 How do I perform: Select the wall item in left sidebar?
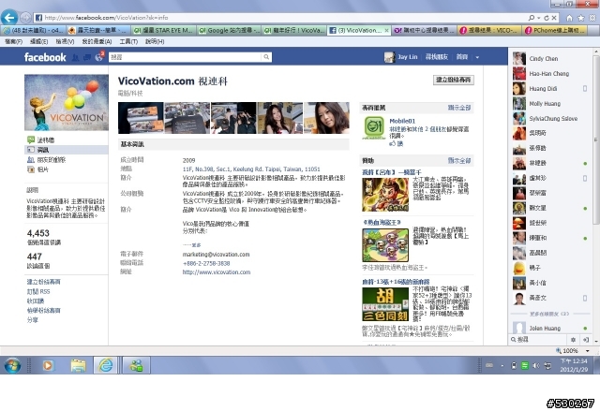(67, 139)
